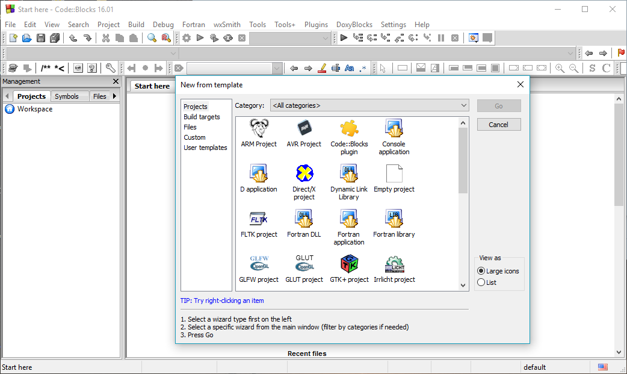
Task: Choose the Code::Blocks plugin template
Action: pyautogui.click(x=349, y=137)
